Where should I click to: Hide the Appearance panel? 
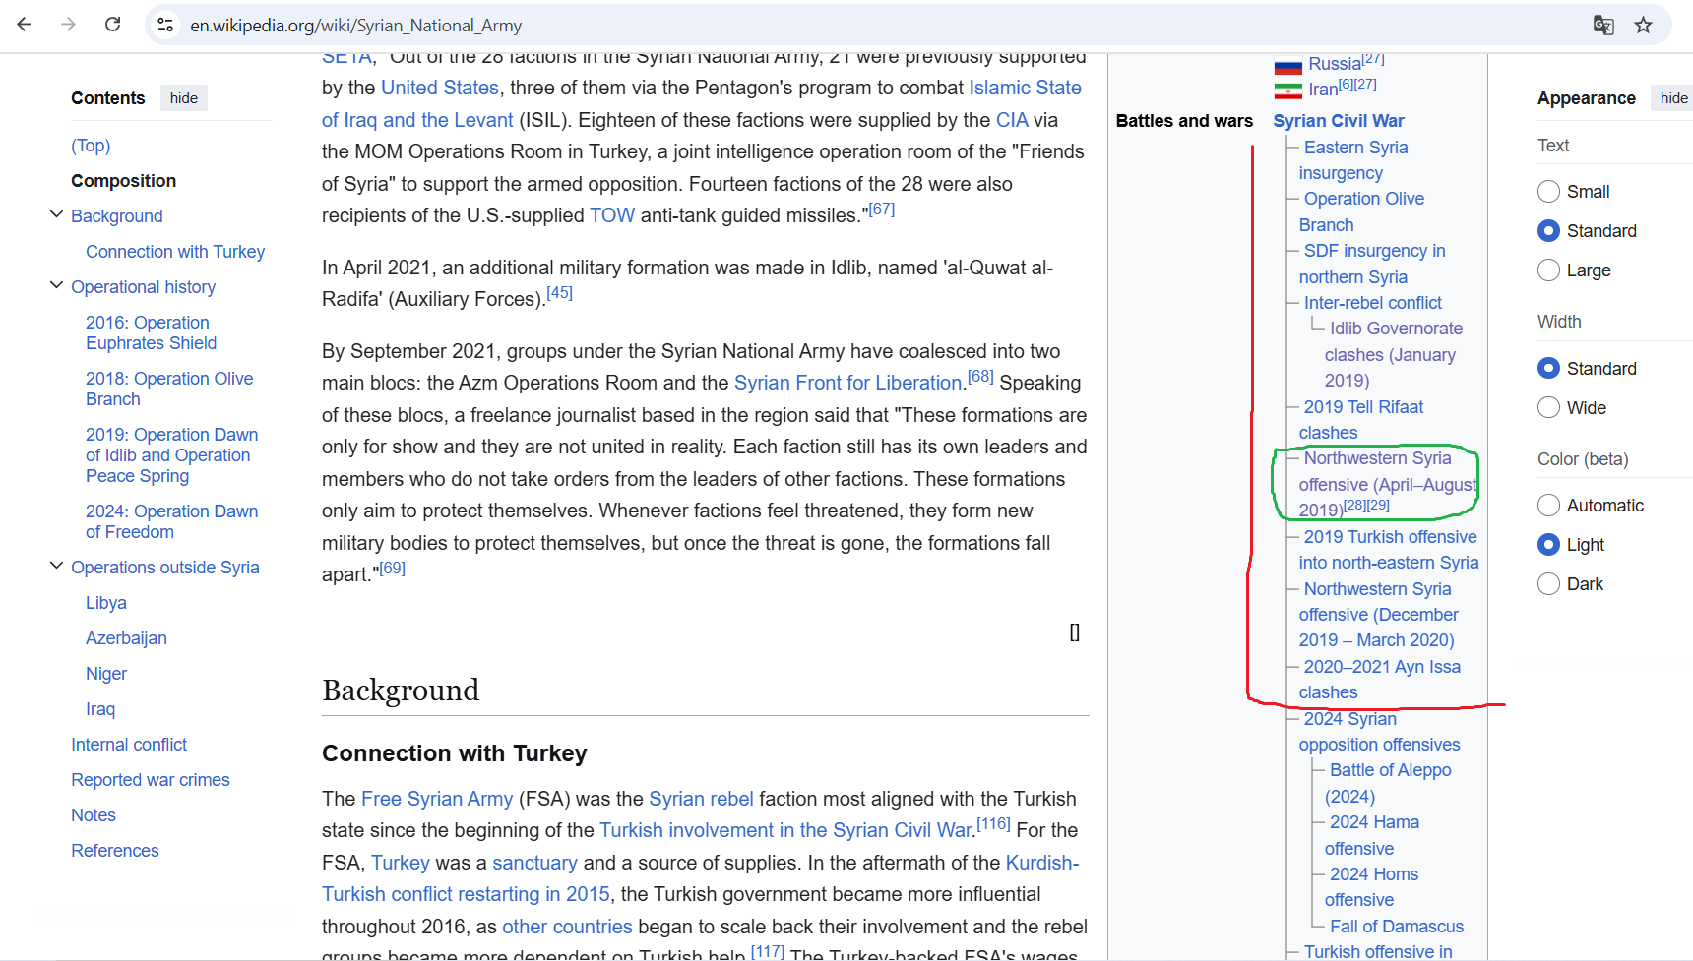1673,97
